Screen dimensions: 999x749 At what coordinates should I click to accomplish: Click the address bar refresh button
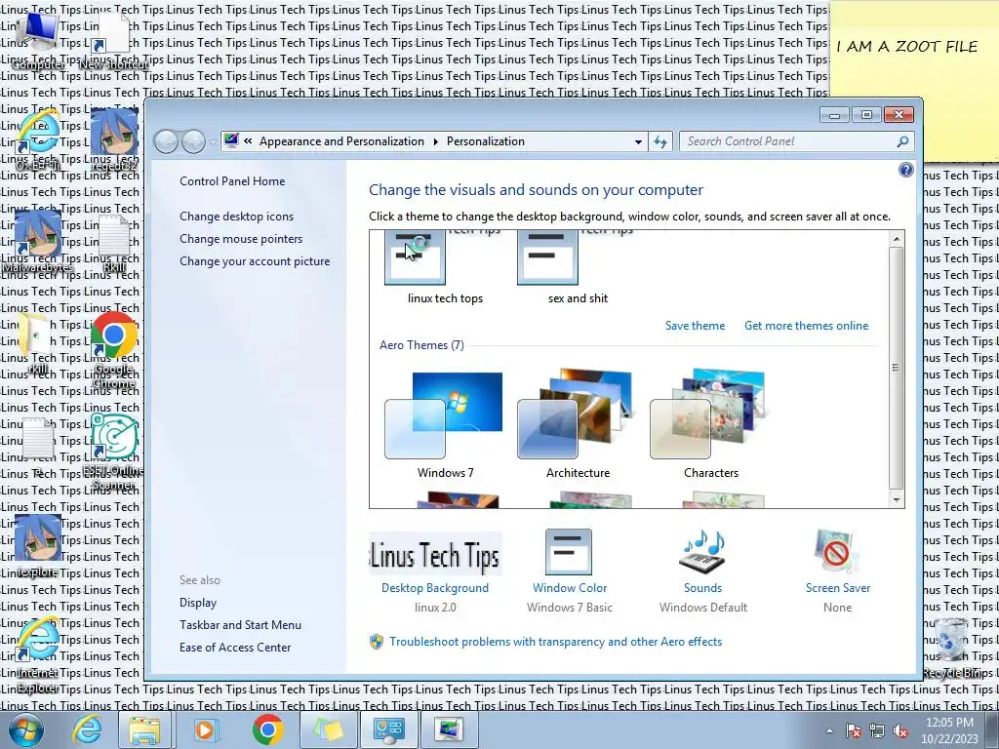click(x=660, y=142)
